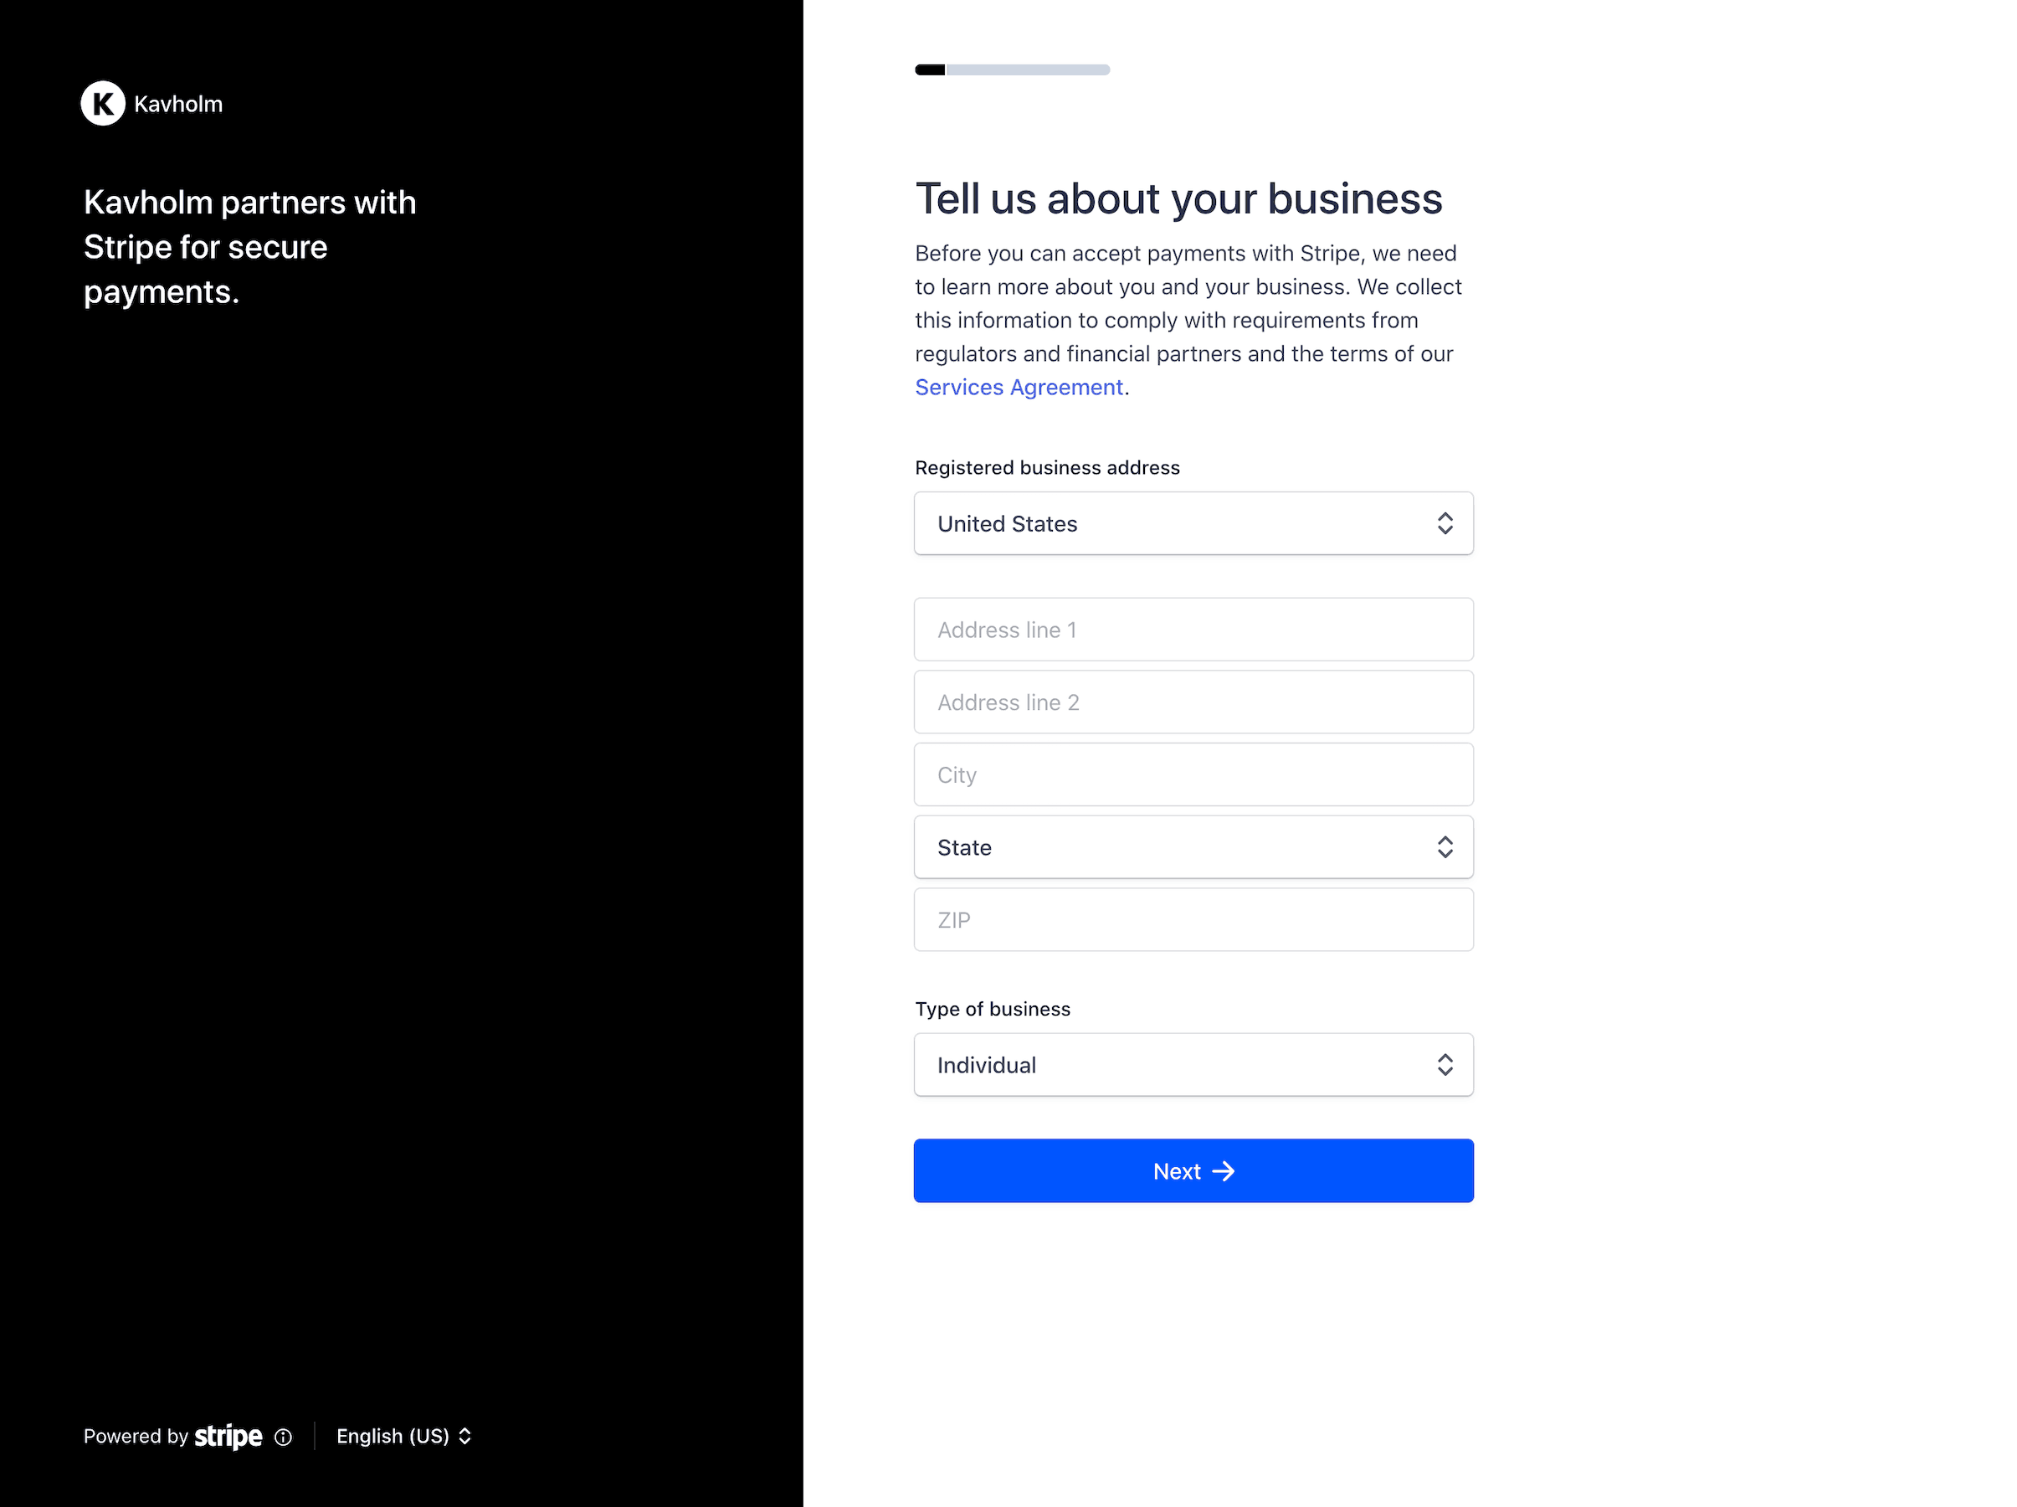
Task: Click chevron arrows on State selector
Action: [x=1445, y=847]
